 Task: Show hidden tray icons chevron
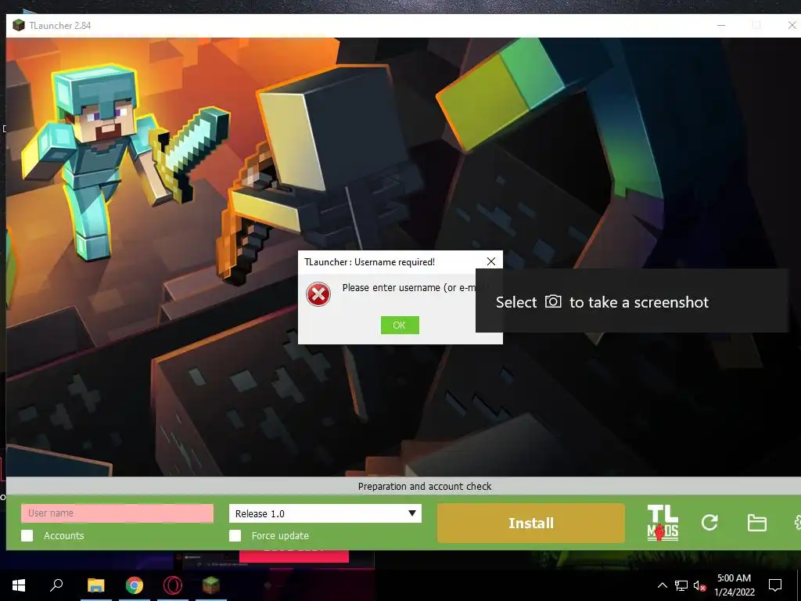pyautogui.click(x=662, y=585)
